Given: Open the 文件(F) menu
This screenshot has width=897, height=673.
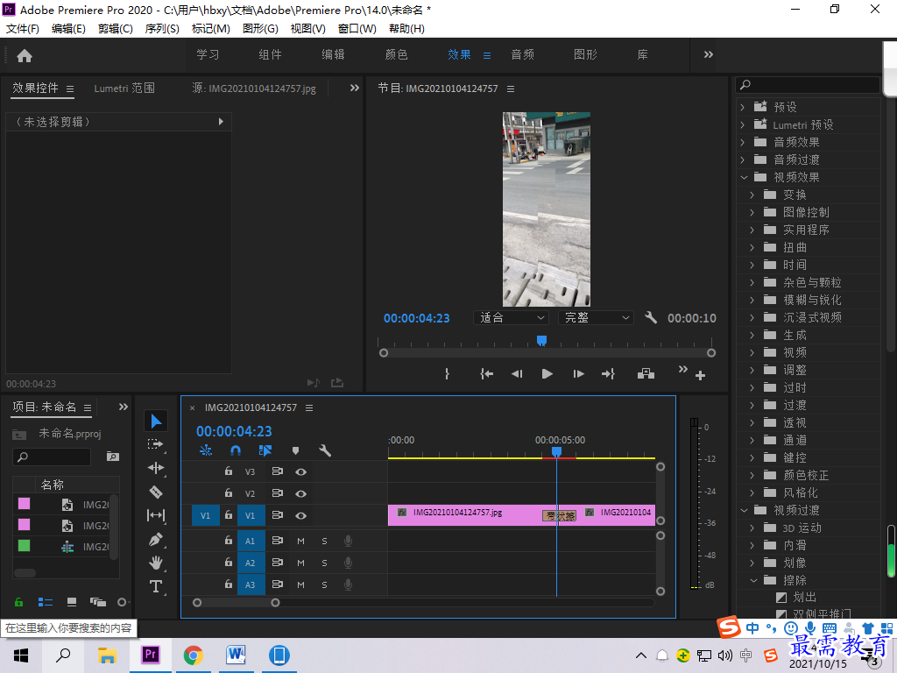Looking at the screenshot, I should (x=23, y=29).
